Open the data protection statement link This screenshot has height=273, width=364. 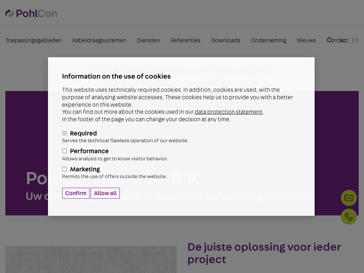tap(228, 112)
